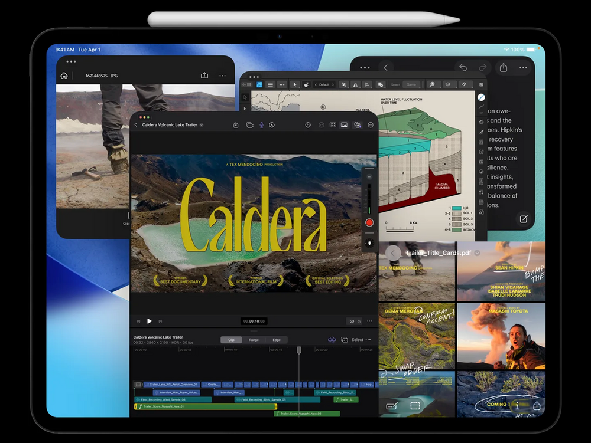Switch to Edge selection mode
The width and height of the screenshot is (591, 443).
click(x=276, y=340)
